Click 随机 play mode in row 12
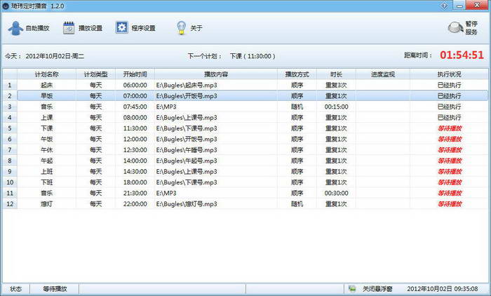This screenshot has width=491, height=296. [297, 204]
